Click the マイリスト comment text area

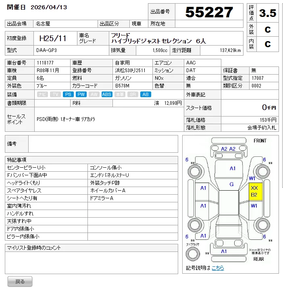[x=92, y=263]
